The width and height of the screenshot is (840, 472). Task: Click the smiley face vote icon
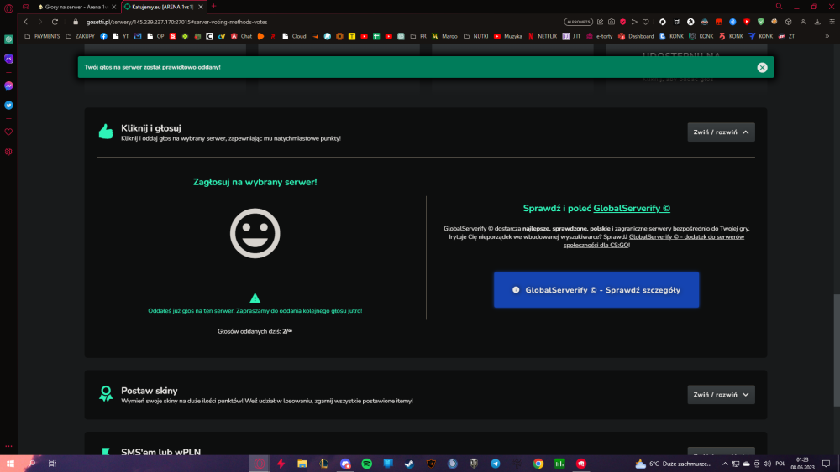tap(255, 233)
